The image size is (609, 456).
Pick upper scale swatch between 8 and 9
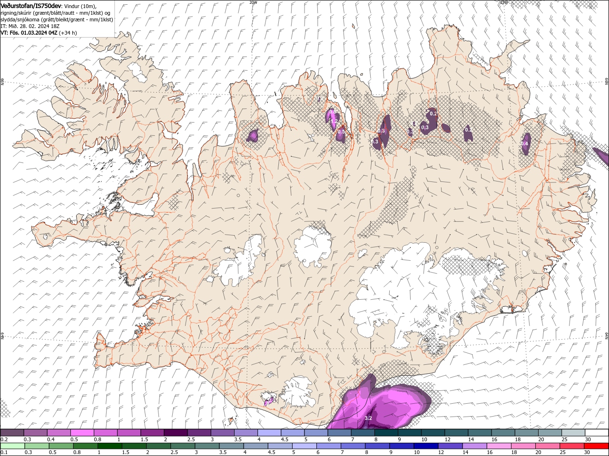click(x=386, y=433)
